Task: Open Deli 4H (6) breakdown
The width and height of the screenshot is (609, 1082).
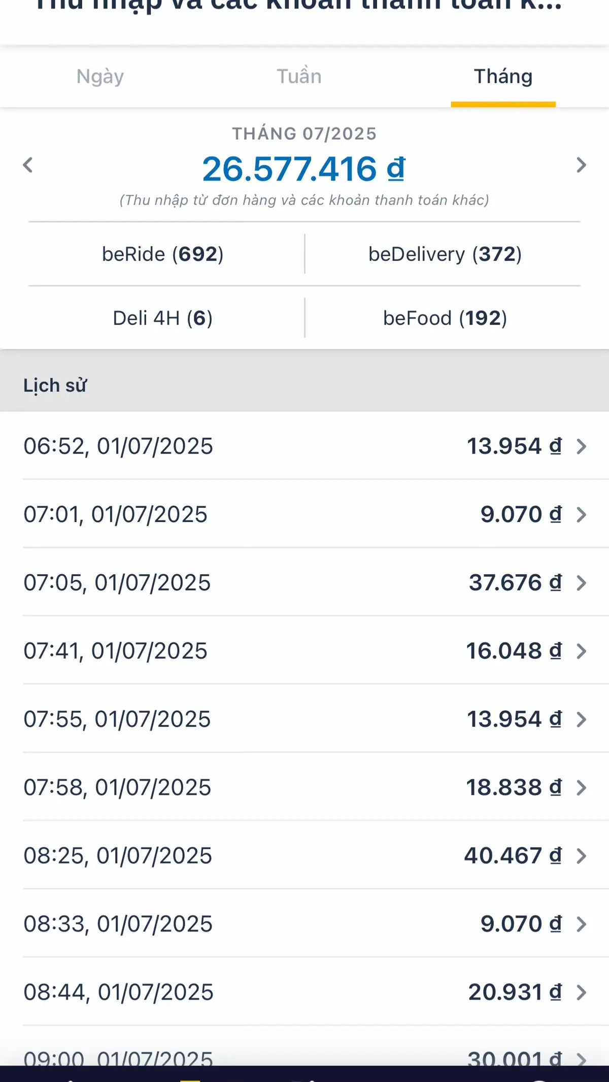Action: (x=163, y=318)
